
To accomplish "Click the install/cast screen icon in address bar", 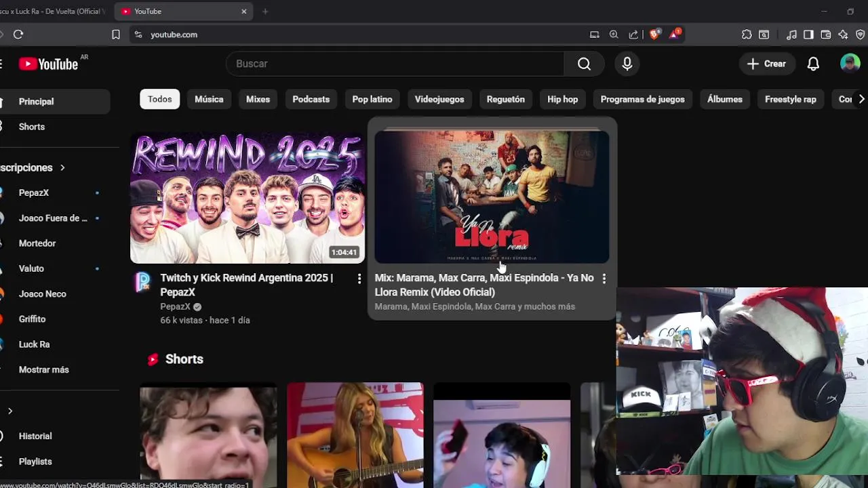I will point(595,35).
